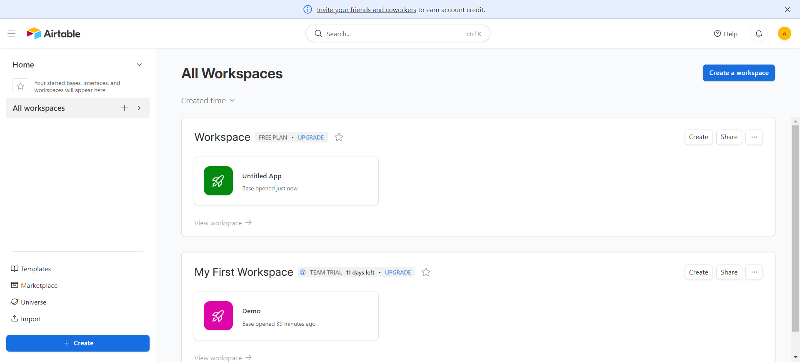Click Invite your friends and coworkers link
This screenshot has width=800, height=362.
(366, 10)
